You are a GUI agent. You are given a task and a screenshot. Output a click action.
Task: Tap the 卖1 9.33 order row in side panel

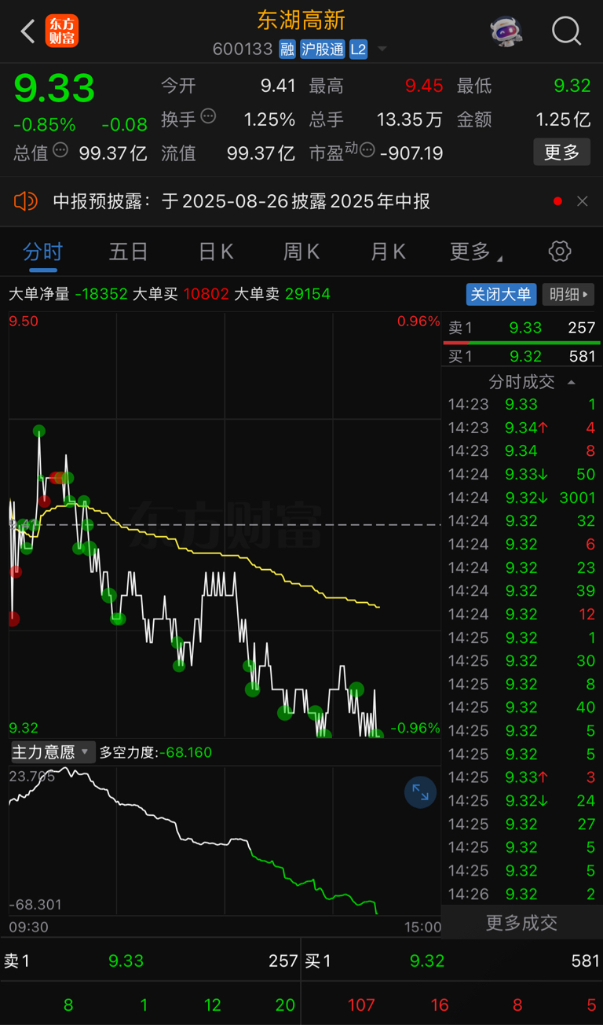[521, 328]
